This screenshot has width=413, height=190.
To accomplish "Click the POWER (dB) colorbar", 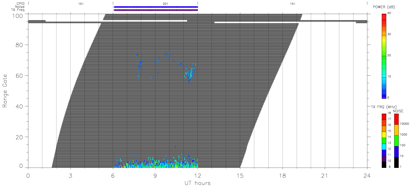I will pyautogui.click(x=384, y=56).
